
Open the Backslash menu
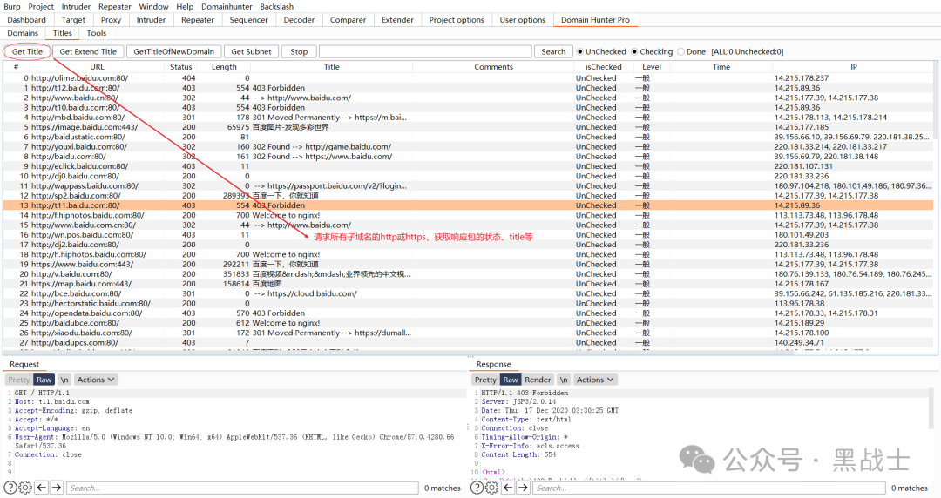click(x=277, y=7)
